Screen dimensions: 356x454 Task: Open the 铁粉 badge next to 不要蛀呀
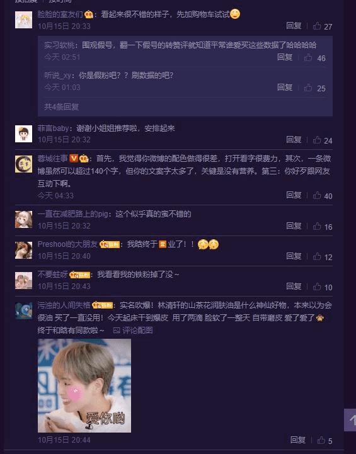80,275
